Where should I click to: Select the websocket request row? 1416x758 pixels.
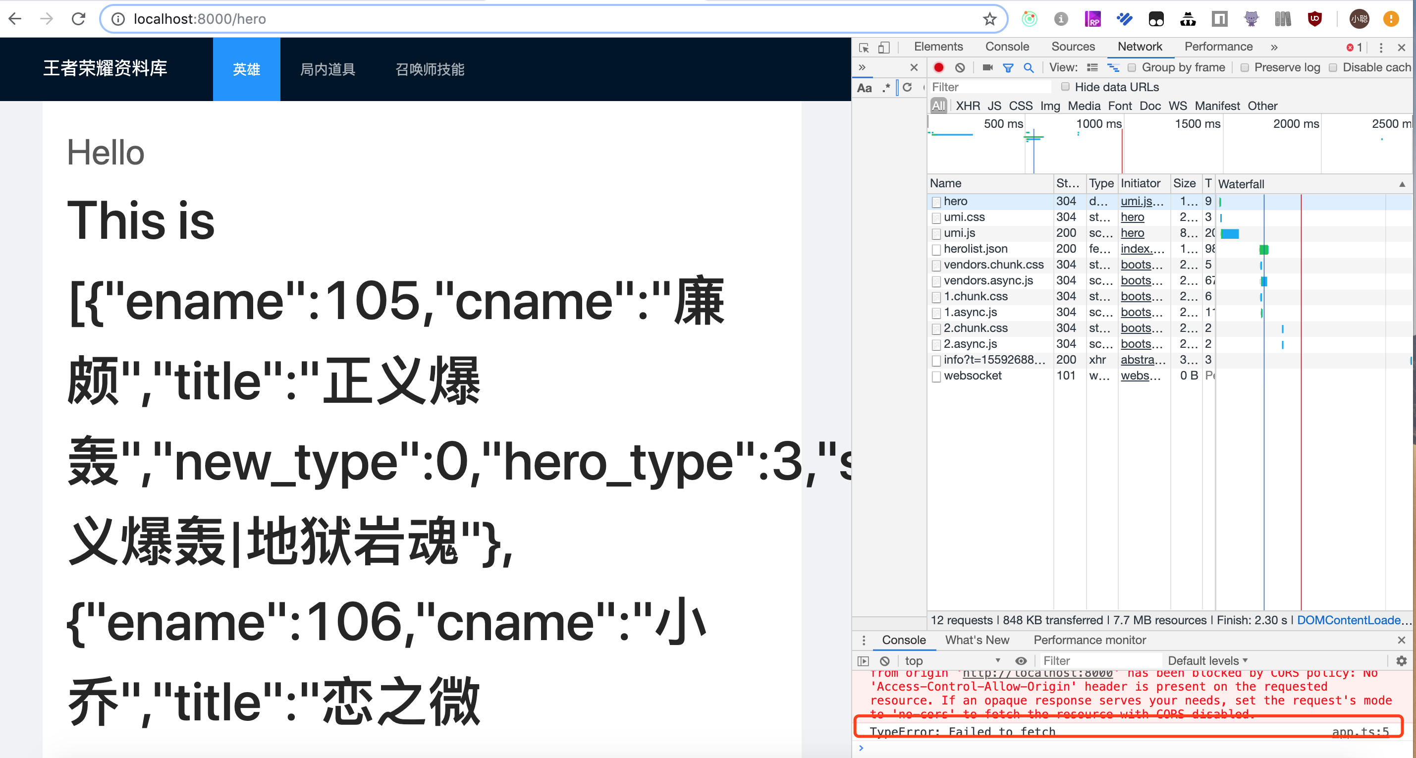point(1169,376)
